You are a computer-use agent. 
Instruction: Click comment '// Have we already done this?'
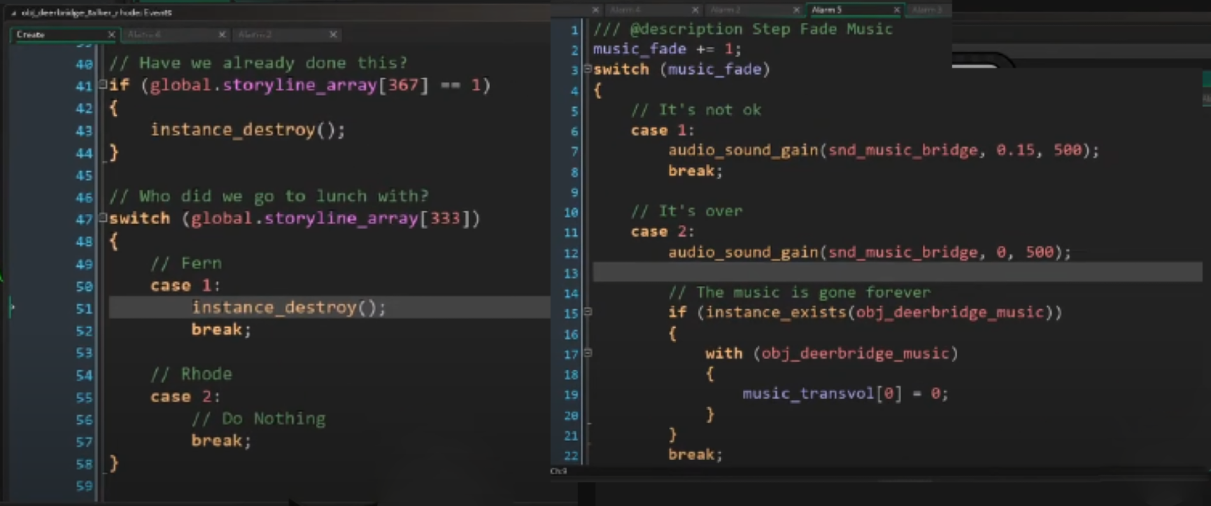pyautogui.click(x=258, y=62)
